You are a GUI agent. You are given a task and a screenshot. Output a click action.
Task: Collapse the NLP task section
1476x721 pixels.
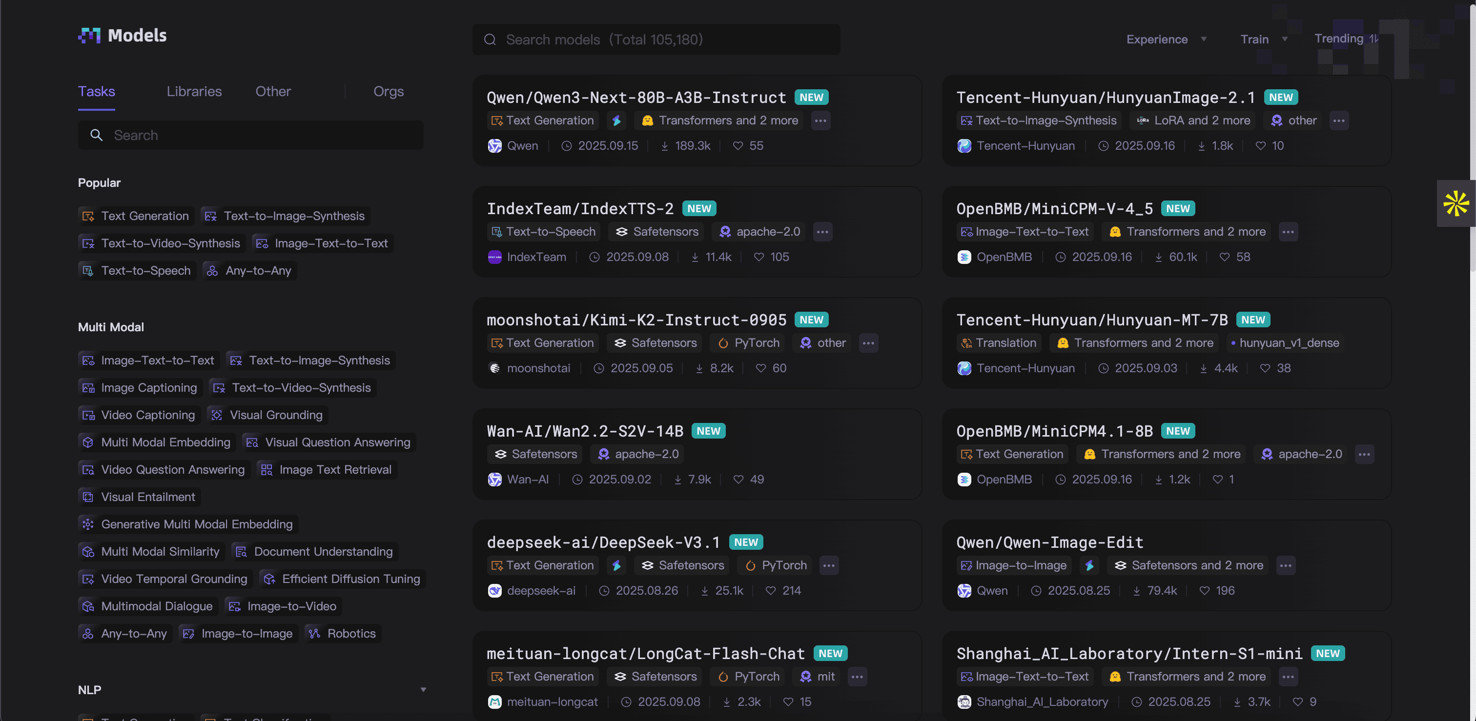tap(424, 689)
